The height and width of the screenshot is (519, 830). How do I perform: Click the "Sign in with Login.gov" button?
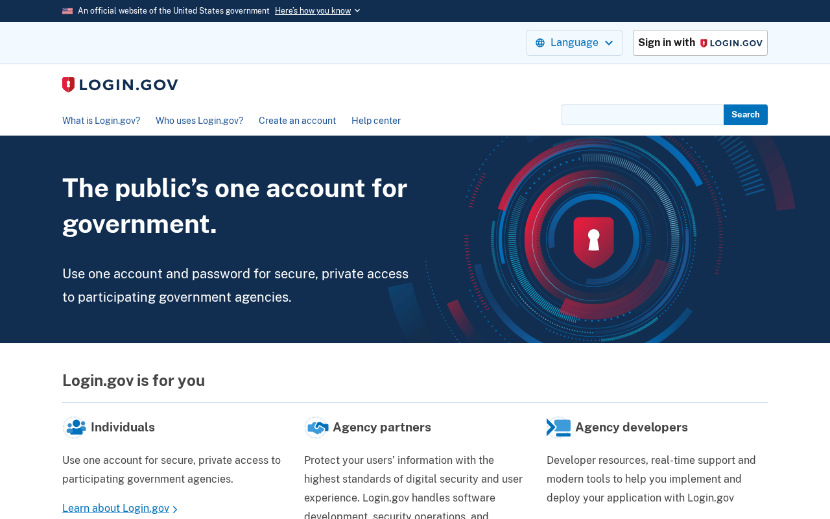click(700, 43)
